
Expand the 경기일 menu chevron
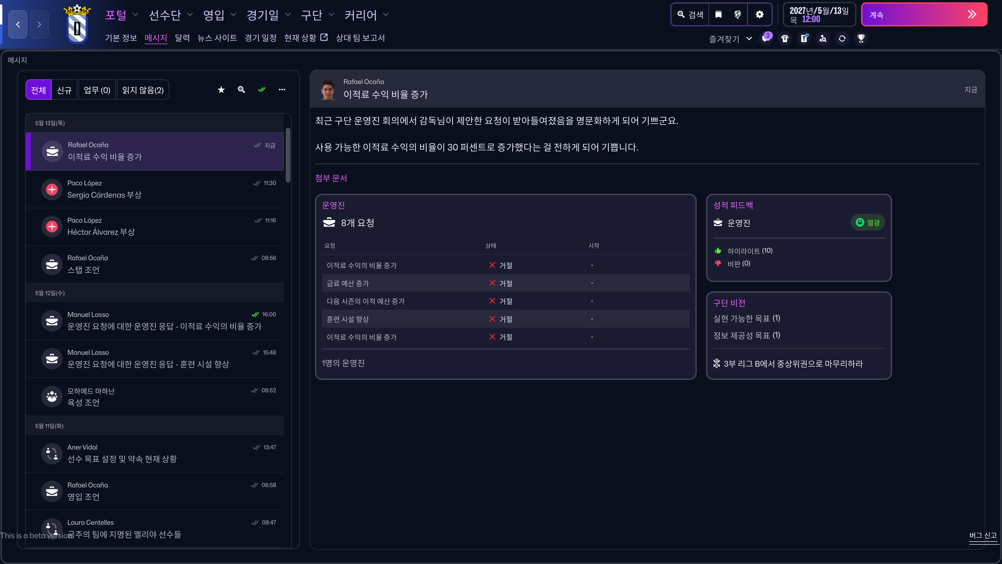coord(288,15)
